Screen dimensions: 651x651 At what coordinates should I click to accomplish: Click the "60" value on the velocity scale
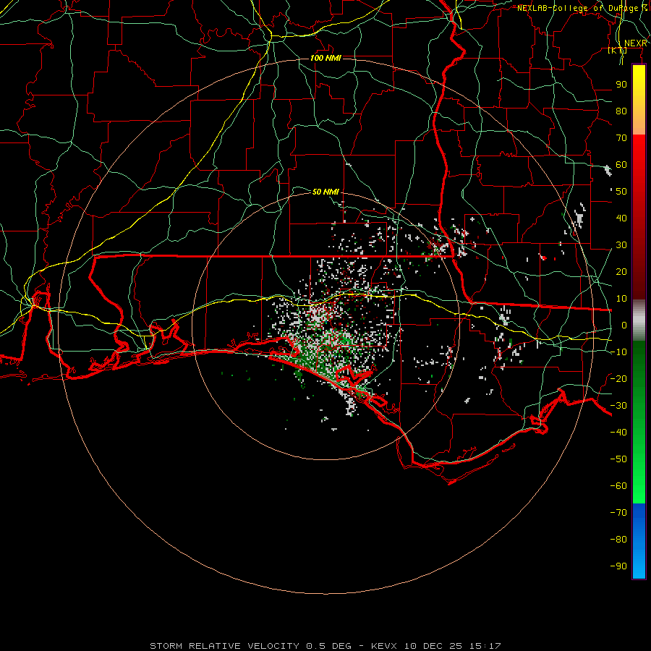(x=621, y=165)
